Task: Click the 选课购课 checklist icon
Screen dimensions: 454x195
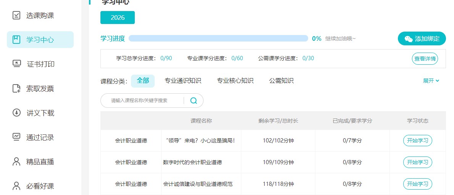Action: tap(16, 15)
